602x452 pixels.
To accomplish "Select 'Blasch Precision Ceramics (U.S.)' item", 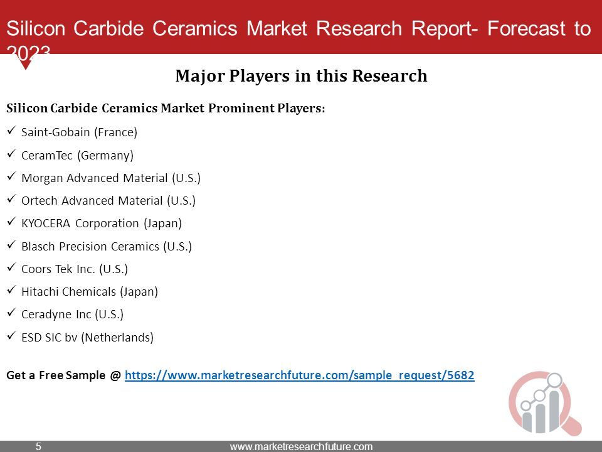I will [x=107, y=246].
